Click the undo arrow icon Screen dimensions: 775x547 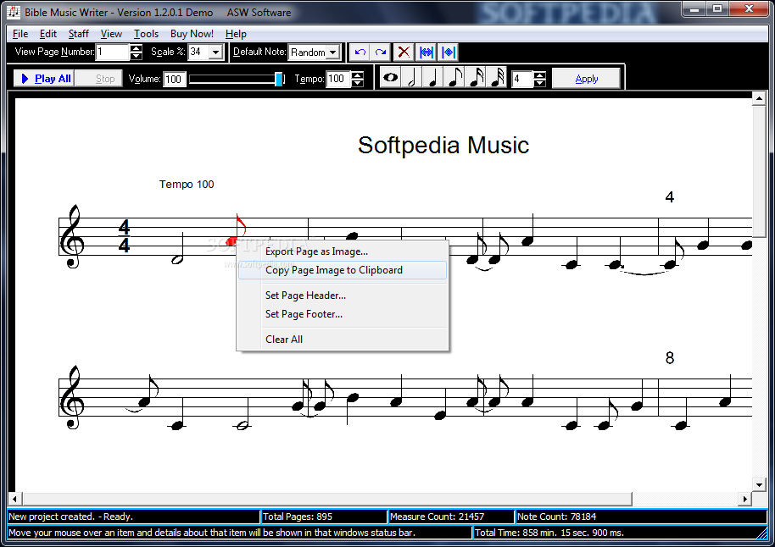coord(360,52)
